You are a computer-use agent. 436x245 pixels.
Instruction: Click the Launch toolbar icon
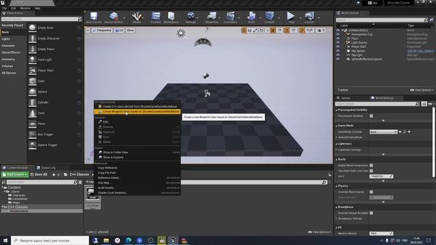(309, 18)
